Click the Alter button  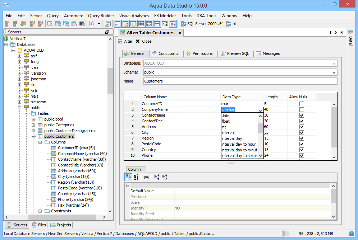pos(125,41)
